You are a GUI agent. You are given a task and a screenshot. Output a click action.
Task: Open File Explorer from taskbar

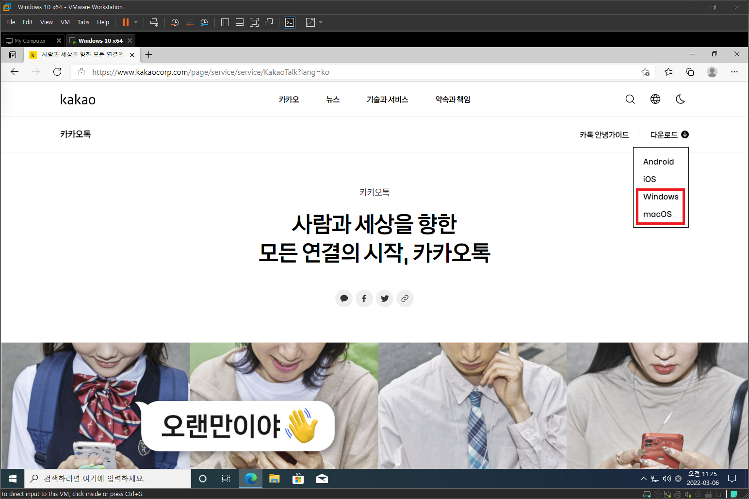click(x=275, y=479)
